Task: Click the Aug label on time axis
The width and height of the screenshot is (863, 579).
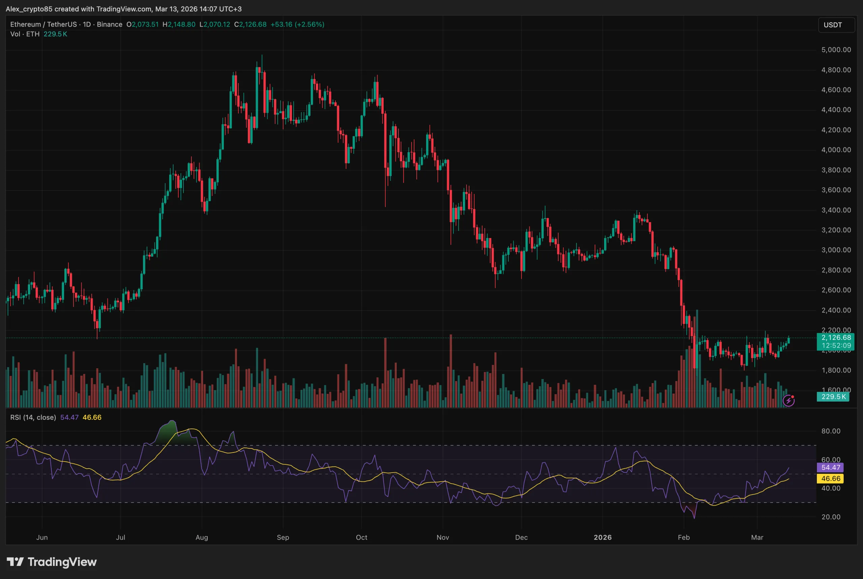Action: pos(202,537)
